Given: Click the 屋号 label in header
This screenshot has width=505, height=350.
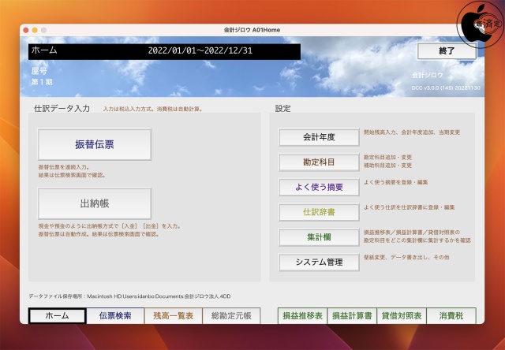Looking at the screenshot, I should click(x=39, y=71).
